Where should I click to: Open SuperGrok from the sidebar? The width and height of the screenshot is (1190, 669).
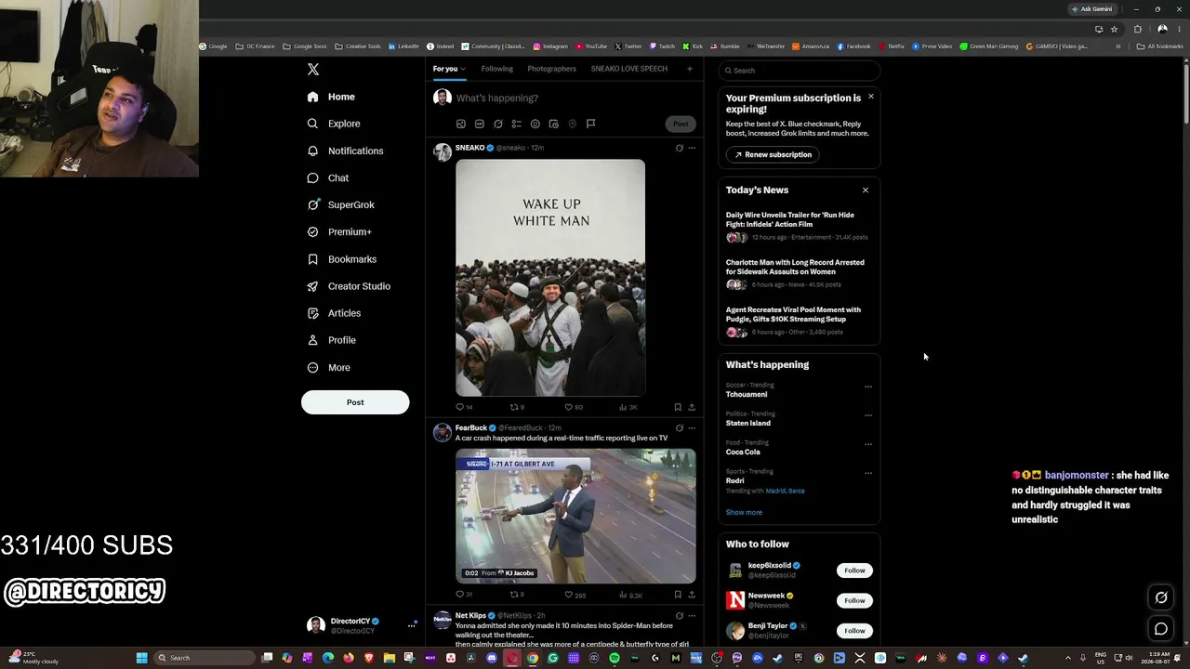click(x=340, y=204)
